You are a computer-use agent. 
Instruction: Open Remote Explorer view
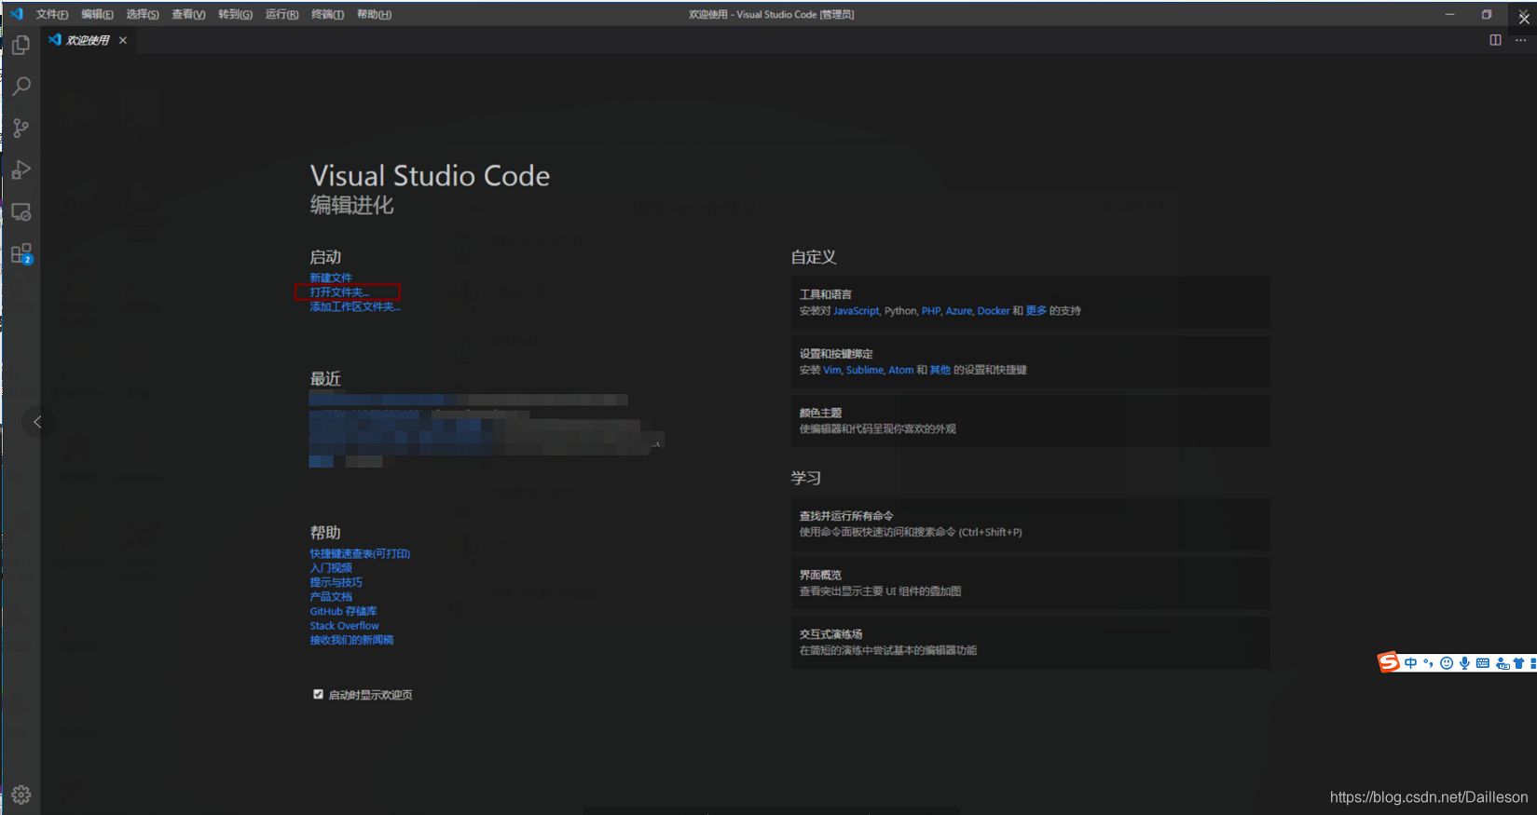point(21,212)
